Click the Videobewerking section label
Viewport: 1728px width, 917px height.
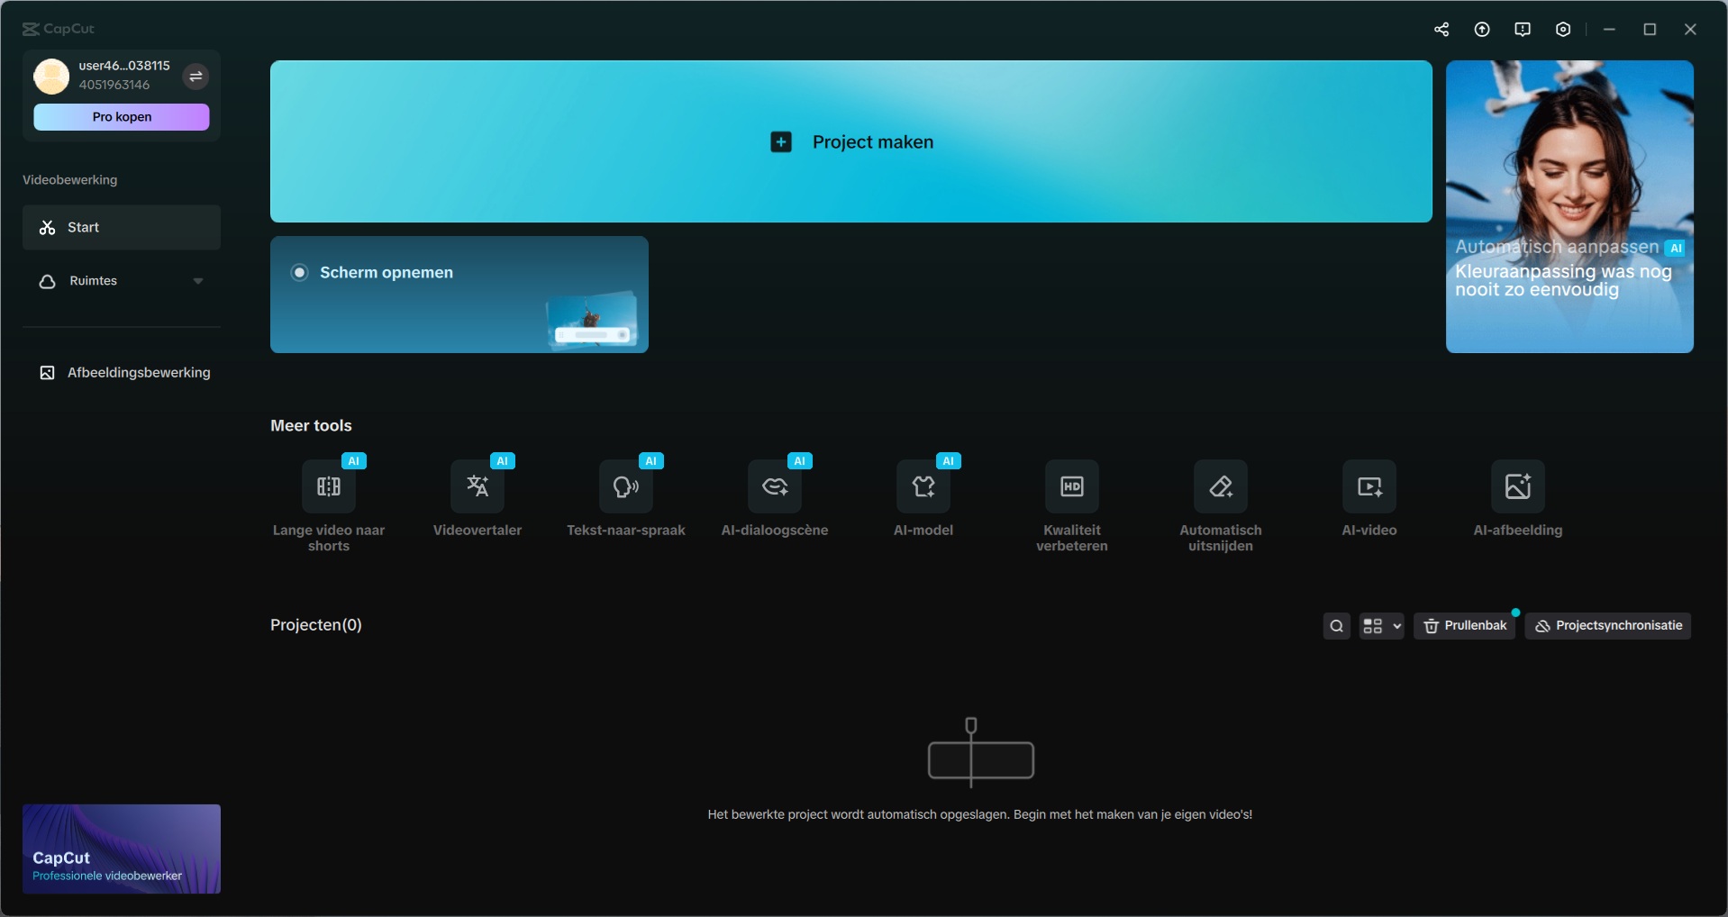[70, 180]
